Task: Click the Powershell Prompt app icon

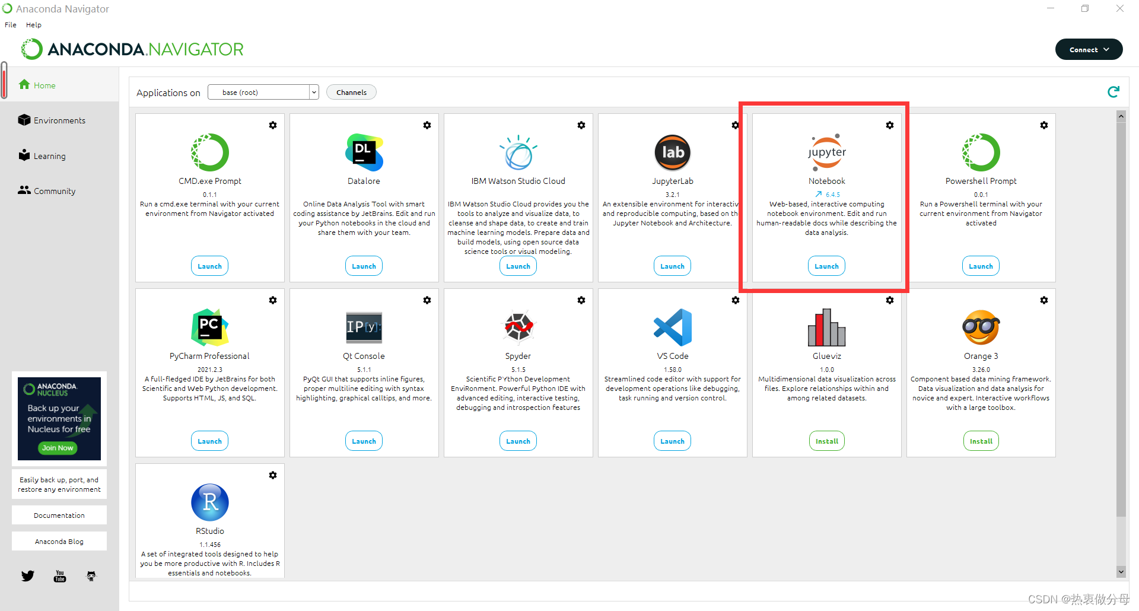Action: tap(981, 152)
